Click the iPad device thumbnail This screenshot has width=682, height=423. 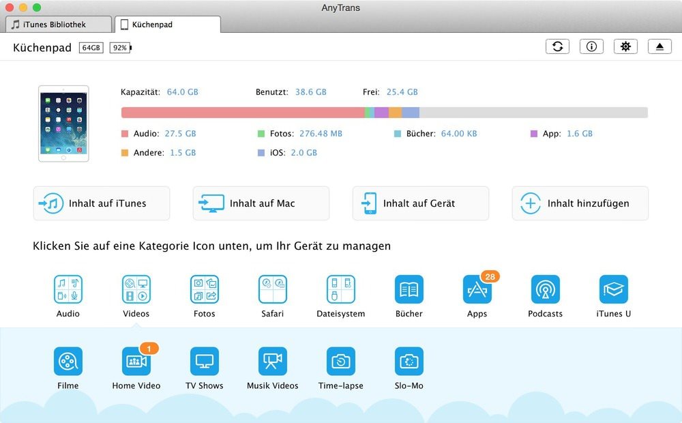click(x=63, y=123)
